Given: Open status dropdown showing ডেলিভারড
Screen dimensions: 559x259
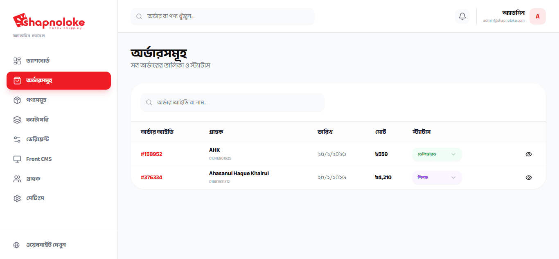Looking at the screenshot, I should tap(436, 154).
